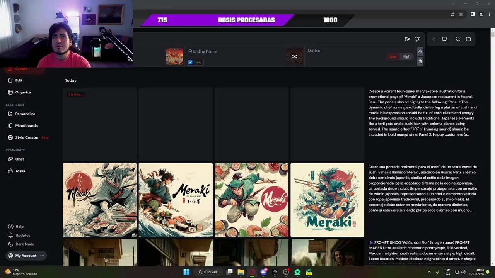Delete with the trash can icon
Screen dimensions: 495x278
pos(420,61)
